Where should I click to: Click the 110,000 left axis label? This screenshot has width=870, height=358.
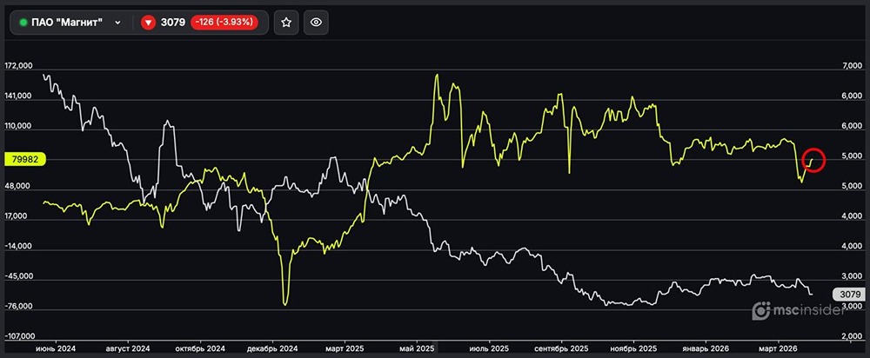point(17,126)
